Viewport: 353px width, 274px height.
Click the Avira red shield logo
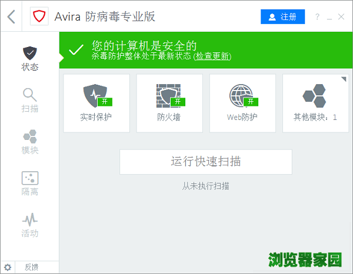(x=39, y=16)
